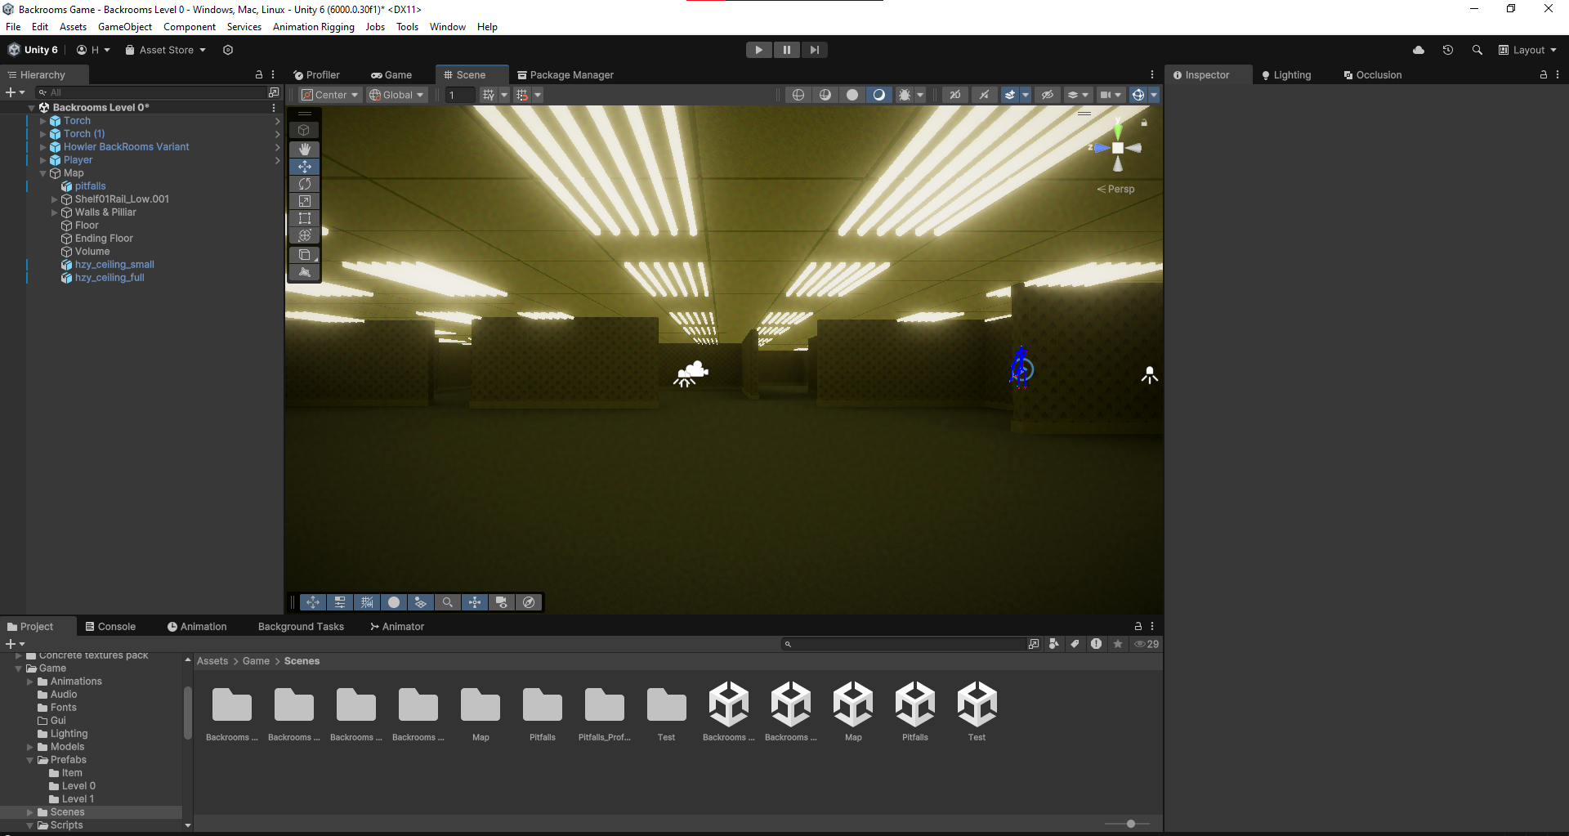Toggle hidden objects visibility in Scene
The height and width of the screenshot is (836, 1569).
coord(1047,95)
